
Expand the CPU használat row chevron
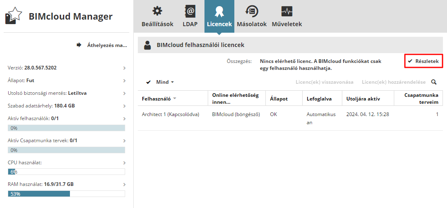point(124,163)
